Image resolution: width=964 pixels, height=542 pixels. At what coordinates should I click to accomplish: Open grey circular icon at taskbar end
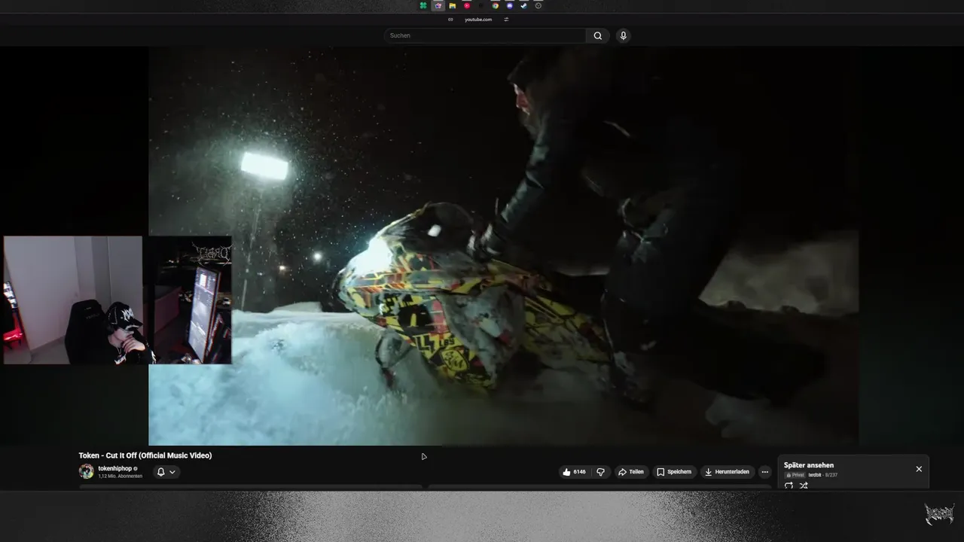[x=538, y=5]
